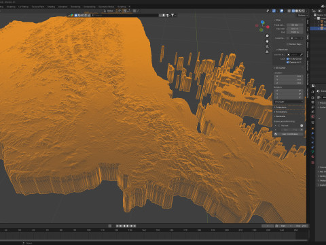Switch to the UV Editing workspace tab

point(23,7)
